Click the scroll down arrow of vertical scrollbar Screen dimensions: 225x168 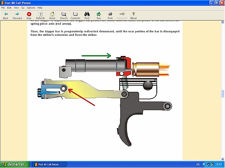click(222, 159)
